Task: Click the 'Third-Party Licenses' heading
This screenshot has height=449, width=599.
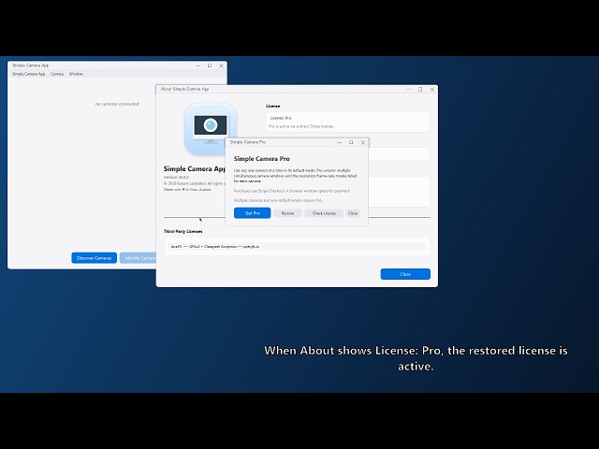Action: point(183,231)
